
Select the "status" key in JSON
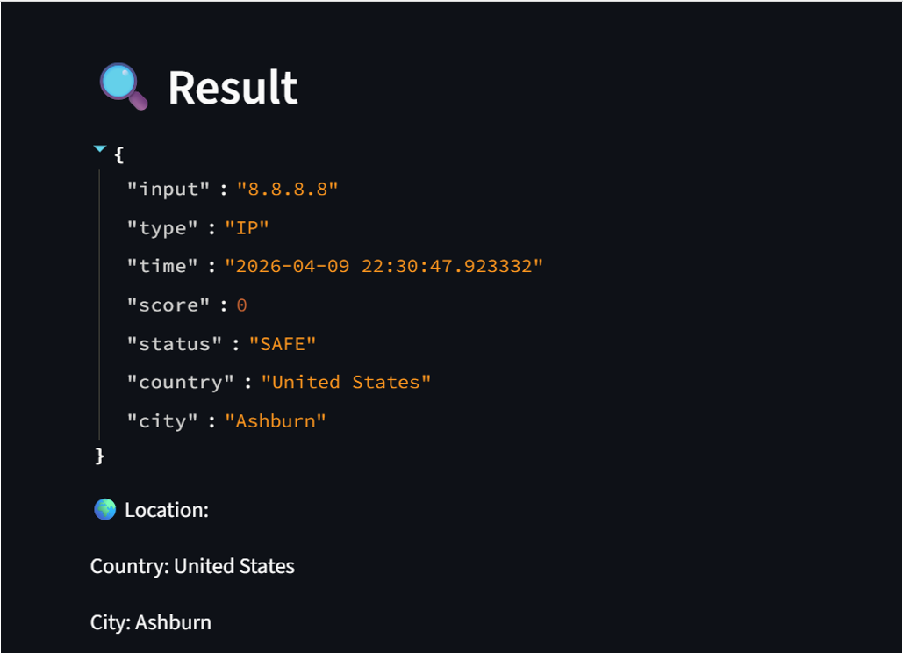174,343
